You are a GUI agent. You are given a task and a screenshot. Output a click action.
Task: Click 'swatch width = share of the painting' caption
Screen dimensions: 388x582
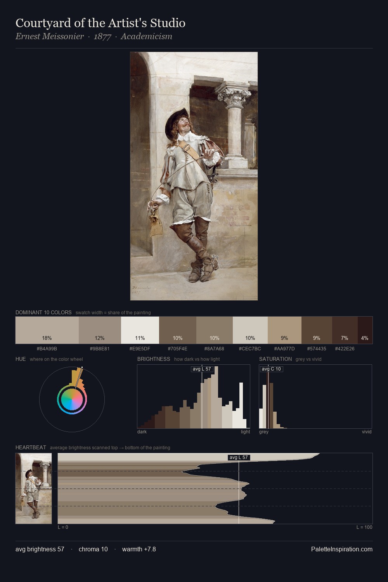113,313
